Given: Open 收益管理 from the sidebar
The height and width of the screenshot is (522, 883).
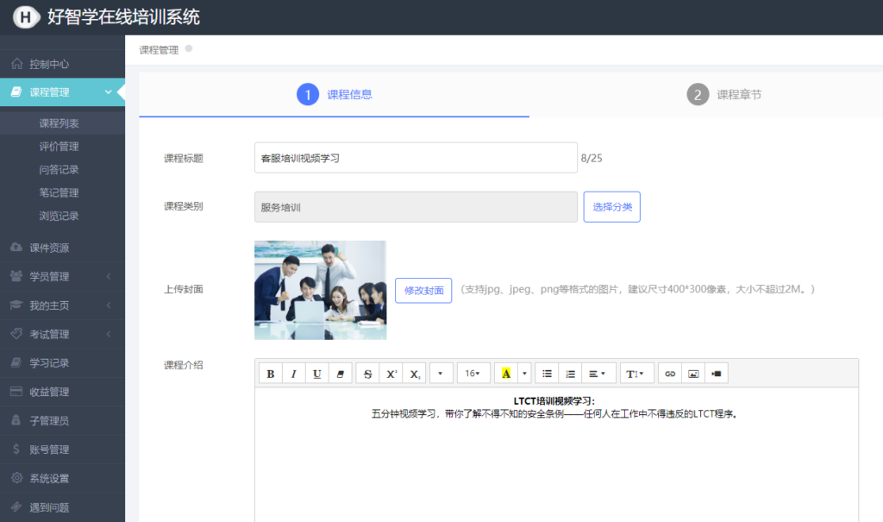Looking at the screenshot, I should coord(62,392).
